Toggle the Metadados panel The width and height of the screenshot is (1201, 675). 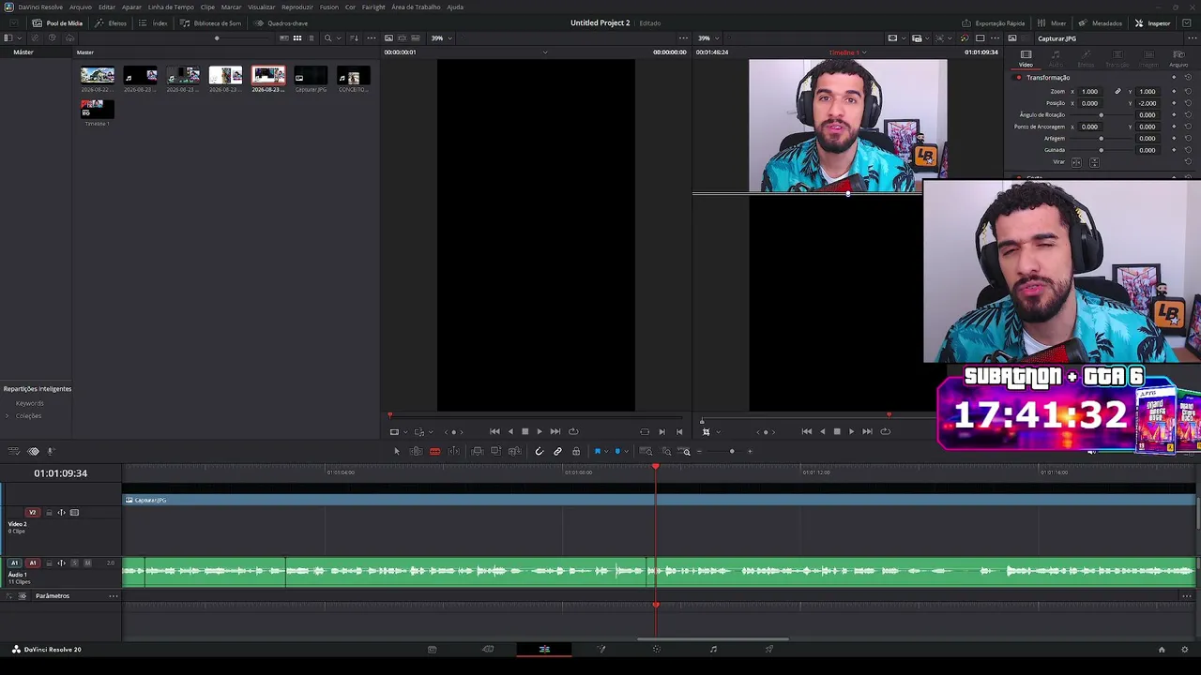pyautogui.click(x=1101, y=22)
